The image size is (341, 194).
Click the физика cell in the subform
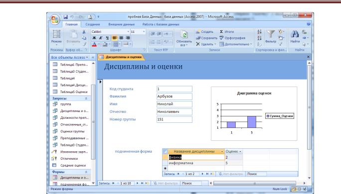(196, 157)
